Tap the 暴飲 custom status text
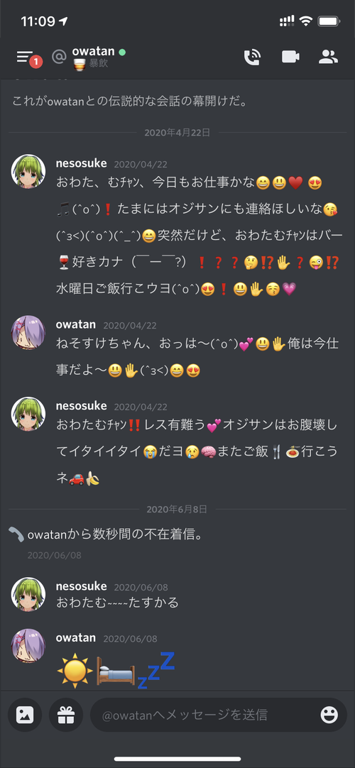The width and height of the screenshot is (355, 768). pyautogui.click(x=99, y=64)
